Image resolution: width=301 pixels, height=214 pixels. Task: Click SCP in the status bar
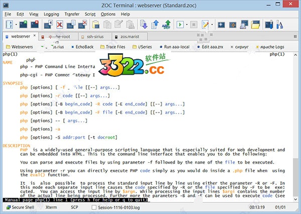click(x=74, y=207)
